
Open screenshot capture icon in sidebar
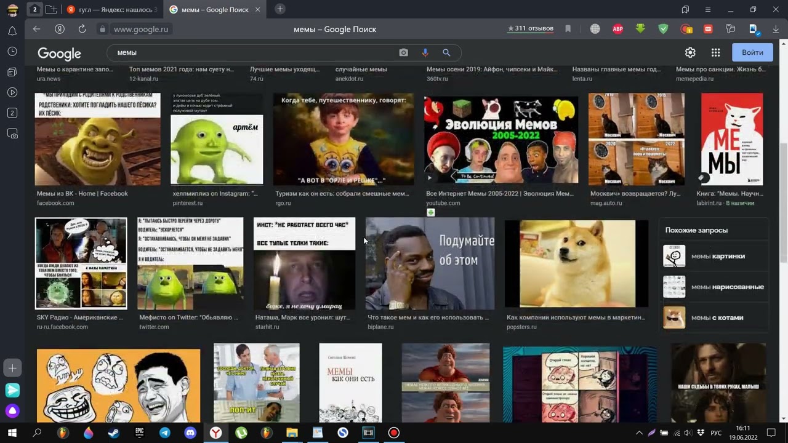[x=12, y=133]
